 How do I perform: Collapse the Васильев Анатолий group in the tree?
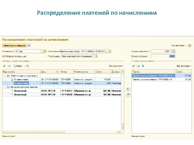5,87
